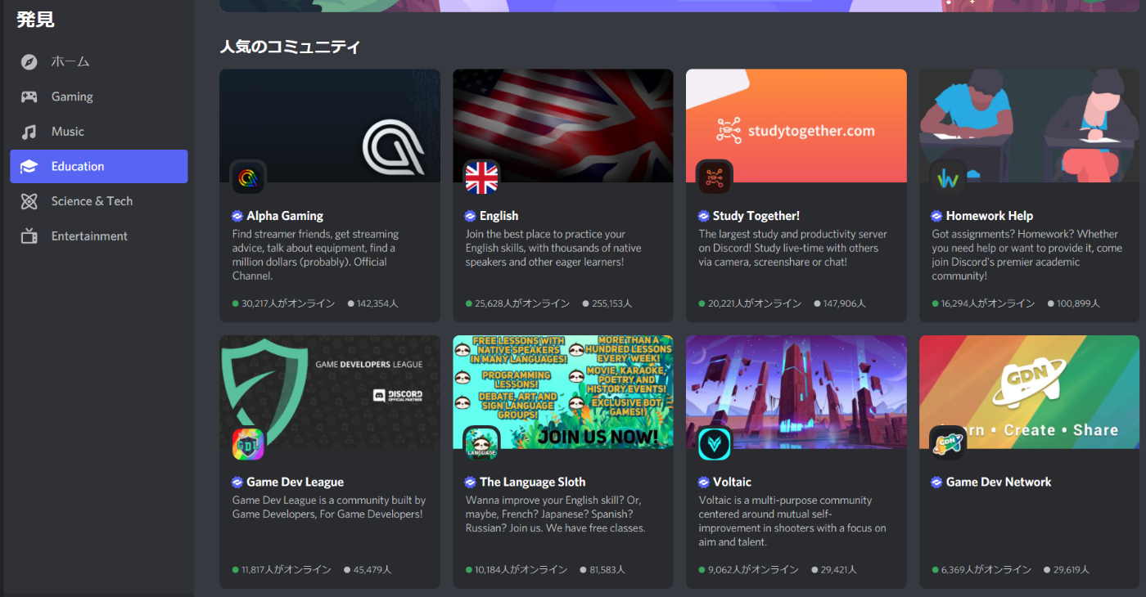Click '16,294人がオンライン' on Homework Help

click(988, 303)
